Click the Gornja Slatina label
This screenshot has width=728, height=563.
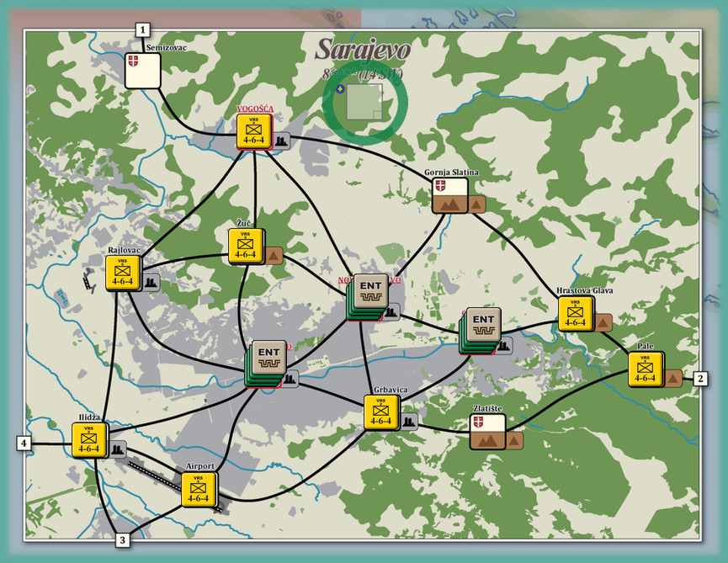tap(451, 173)
